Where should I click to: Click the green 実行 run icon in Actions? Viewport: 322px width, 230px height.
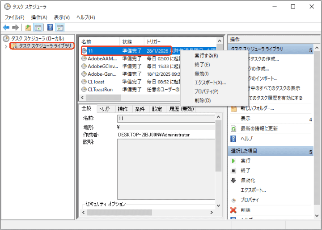[x=233, y=160]
